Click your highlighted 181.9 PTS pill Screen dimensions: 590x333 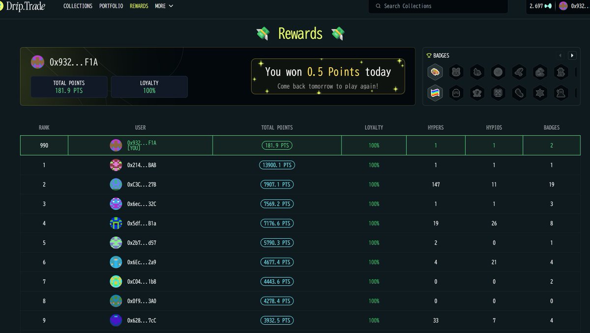277,145
